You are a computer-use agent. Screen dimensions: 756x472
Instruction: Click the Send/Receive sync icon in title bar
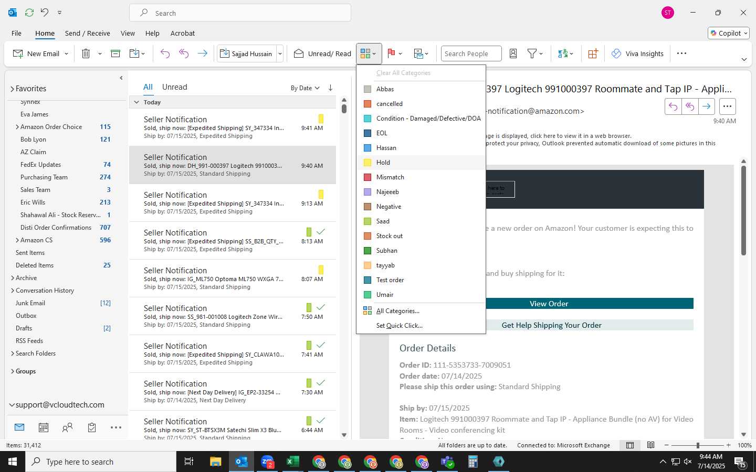(x=29, y=12)
